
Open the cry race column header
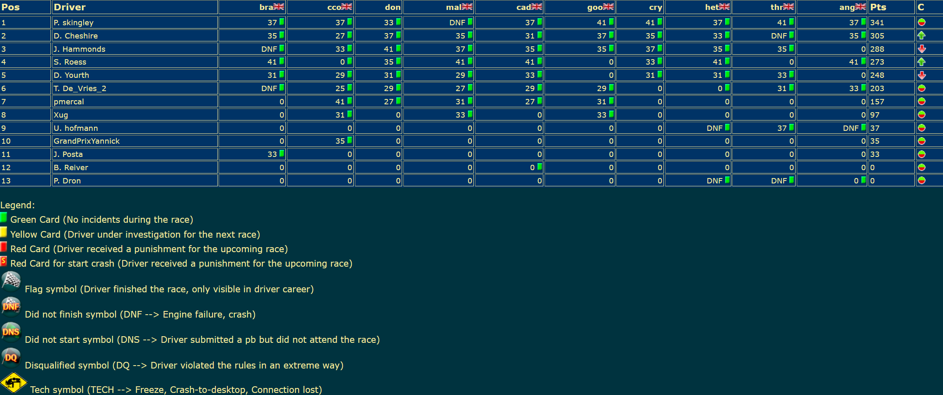655,7
